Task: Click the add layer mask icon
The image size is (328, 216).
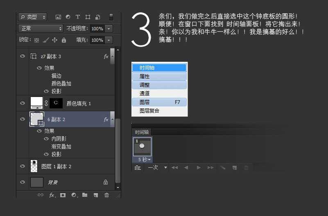Action: (x=63, y=195)
